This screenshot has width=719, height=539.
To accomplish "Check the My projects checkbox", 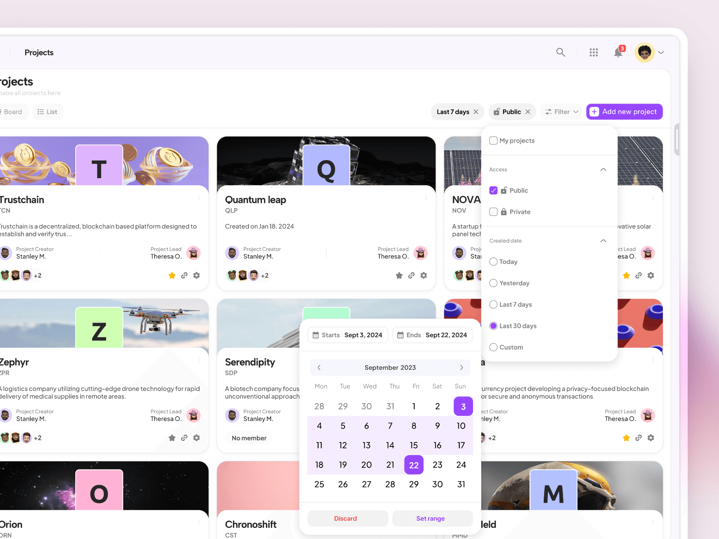I will coord(494,140).
